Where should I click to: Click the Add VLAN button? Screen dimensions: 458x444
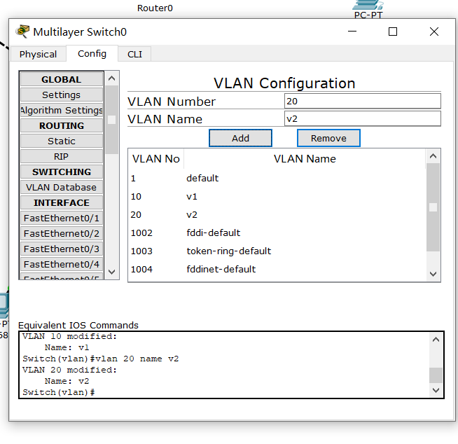240,138
